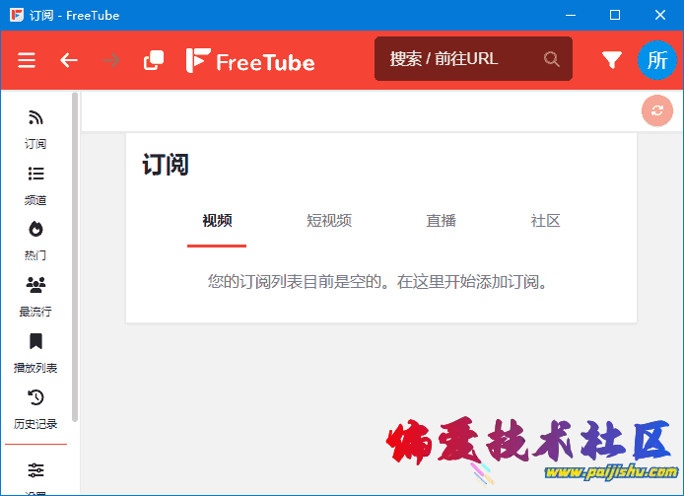Switch to the 社区 tab
The width and height of the screenshot is (684, 496).
coord(545,221)
